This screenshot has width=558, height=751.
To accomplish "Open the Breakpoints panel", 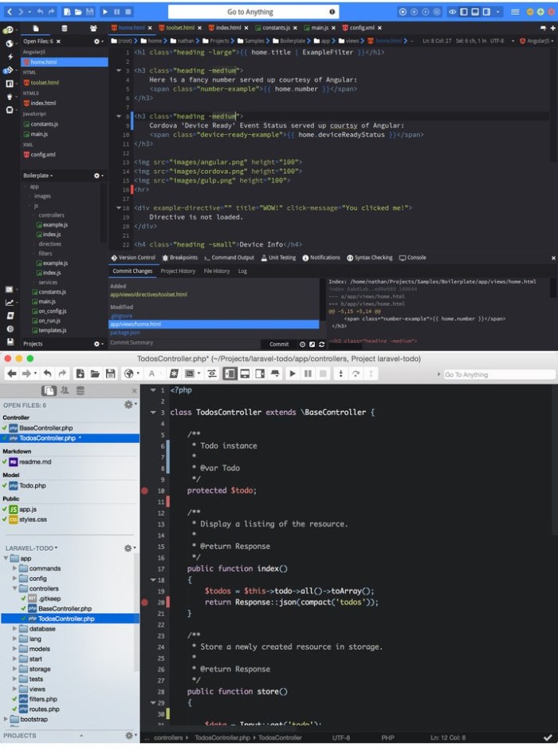I will 180,258.
